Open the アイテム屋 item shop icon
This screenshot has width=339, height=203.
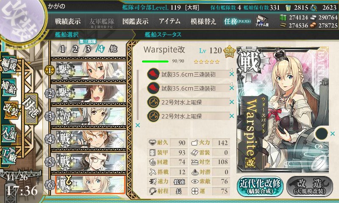(262, 21)
